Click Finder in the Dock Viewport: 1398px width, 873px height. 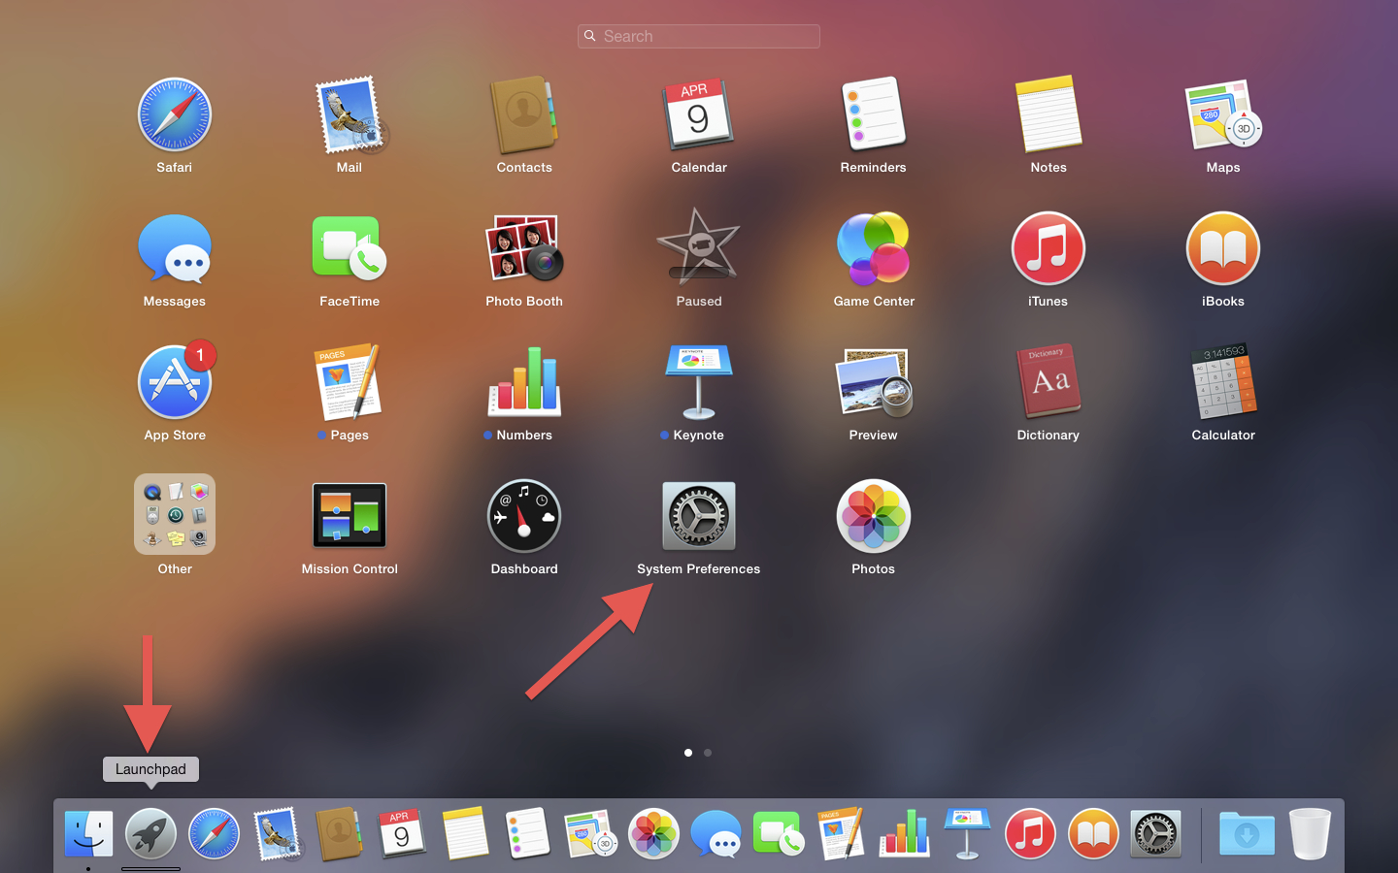pyautogui.click(x=88, y=833)
